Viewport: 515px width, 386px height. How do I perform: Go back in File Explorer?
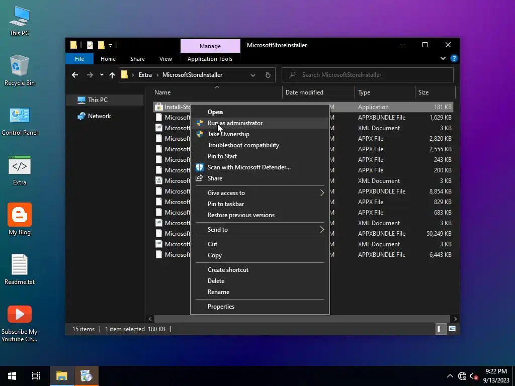coord(75,75)
